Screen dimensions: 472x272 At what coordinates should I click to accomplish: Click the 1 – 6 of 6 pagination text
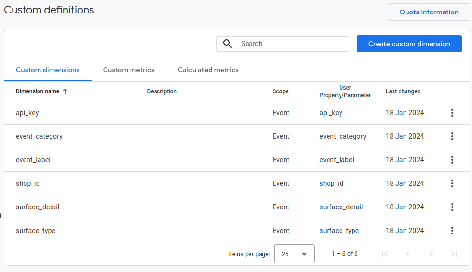pos(345,254)
